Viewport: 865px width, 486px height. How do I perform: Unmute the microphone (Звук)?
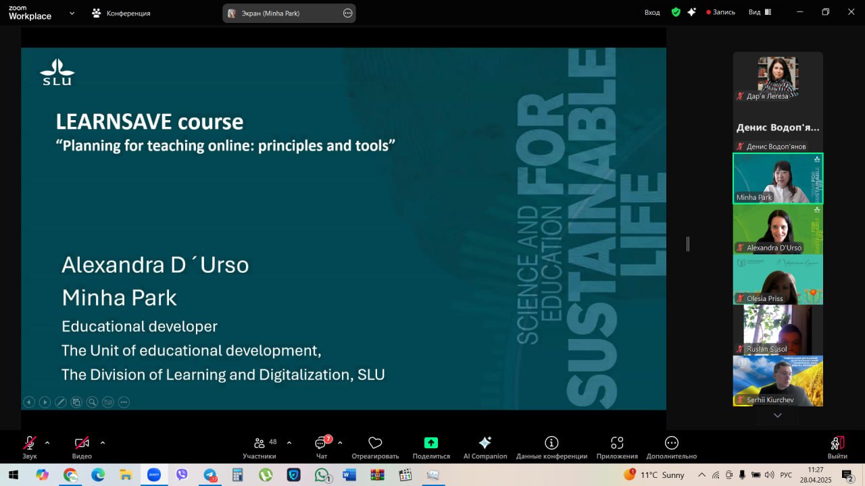(30, 448)
